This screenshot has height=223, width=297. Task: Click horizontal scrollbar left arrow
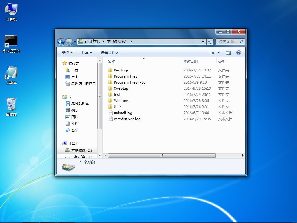105,156
